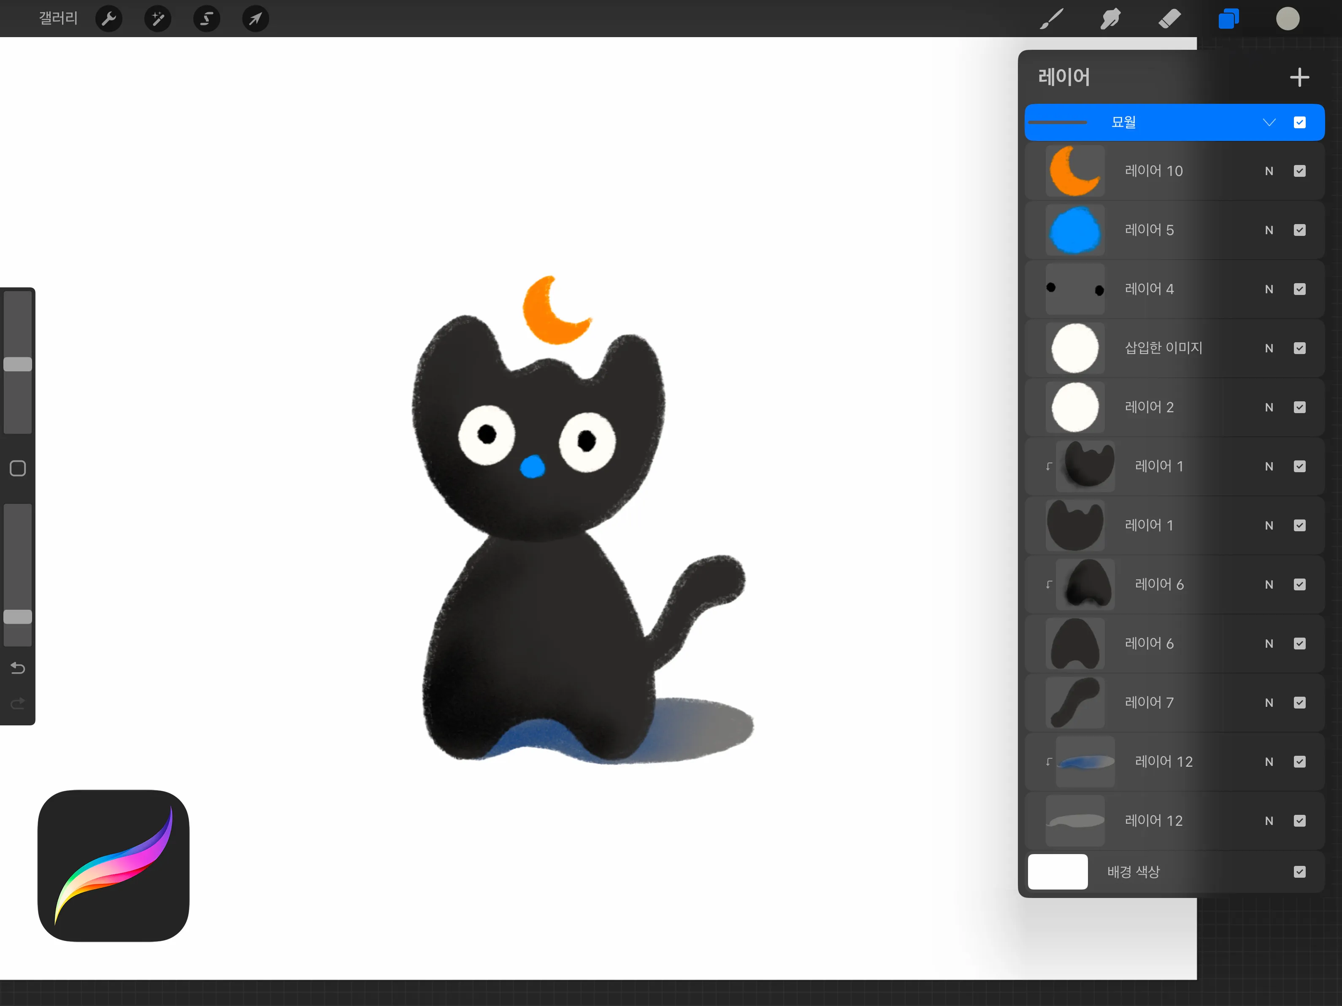Viewport: 1342px width, 1006px height.
Task: Hide 레이어 10 moon layer
Action: coord(1299,171)
